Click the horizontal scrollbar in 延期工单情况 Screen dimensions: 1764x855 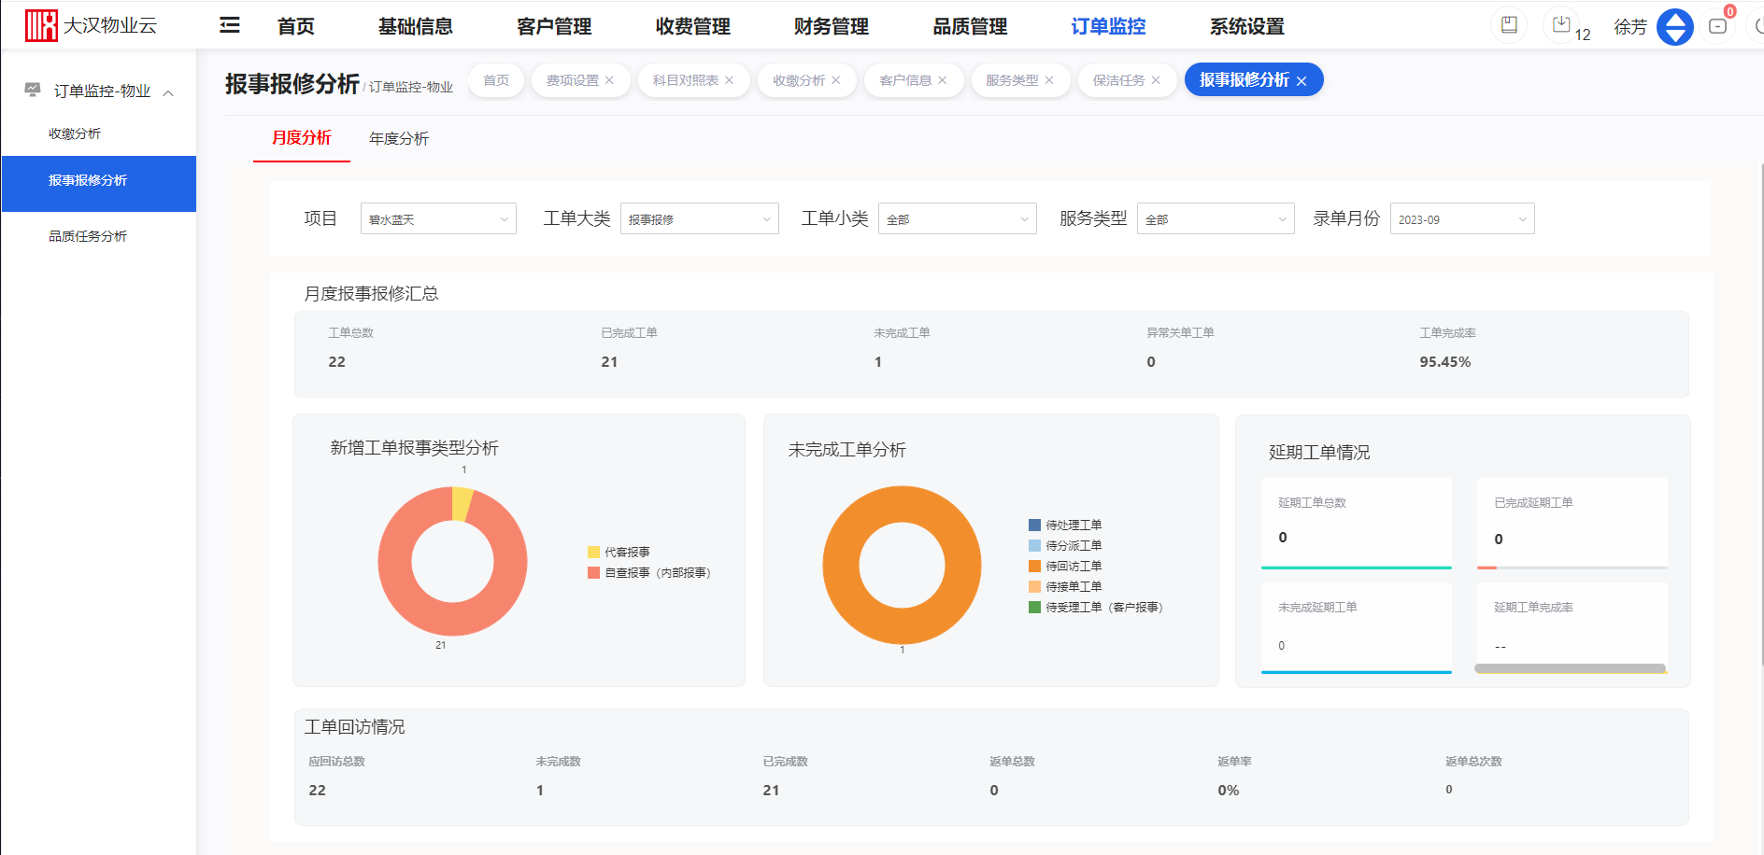[1570, 668]
